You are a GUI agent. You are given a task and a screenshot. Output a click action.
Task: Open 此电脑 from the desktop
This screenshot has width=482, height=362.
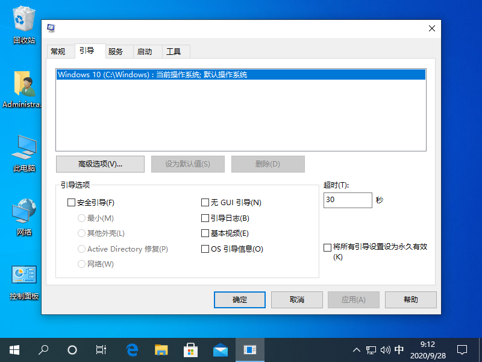coord(23,150)
